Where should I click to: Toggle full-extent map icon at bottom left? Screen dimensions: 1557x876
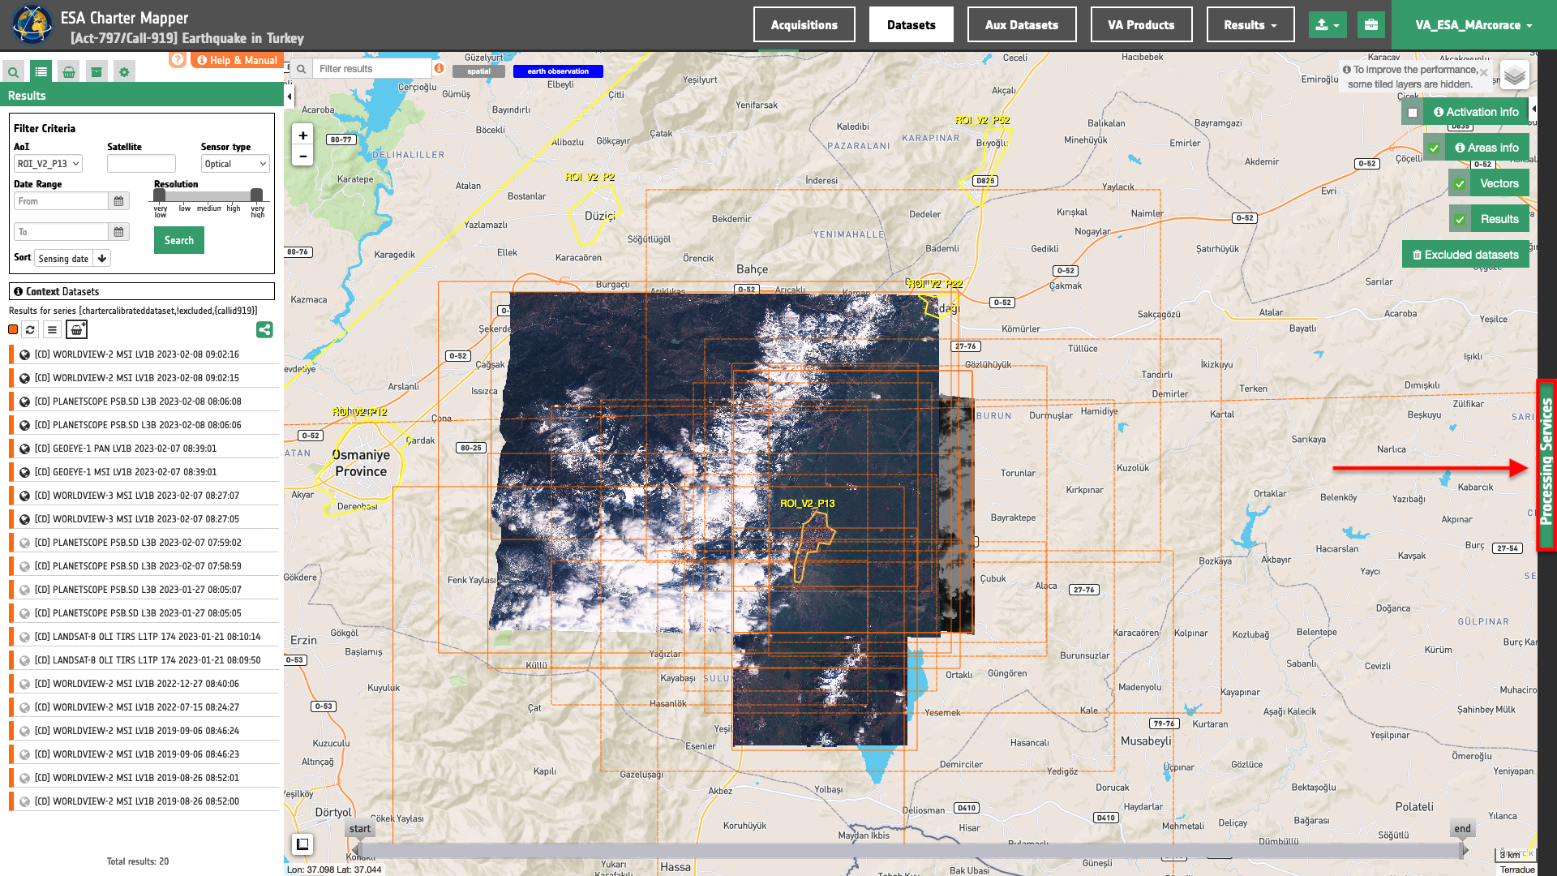302,844
